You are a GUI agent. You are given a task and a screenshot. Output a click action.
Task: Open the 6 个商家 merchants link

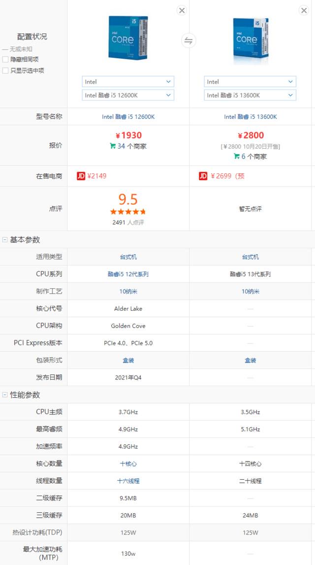click(x=254, y=157)
